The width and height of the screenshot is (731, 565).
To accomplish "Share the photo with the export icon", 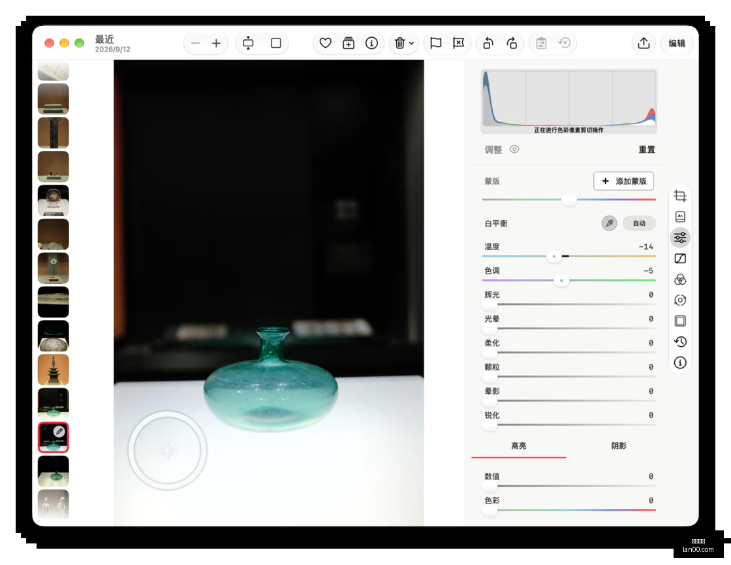I will coord(644,43).
